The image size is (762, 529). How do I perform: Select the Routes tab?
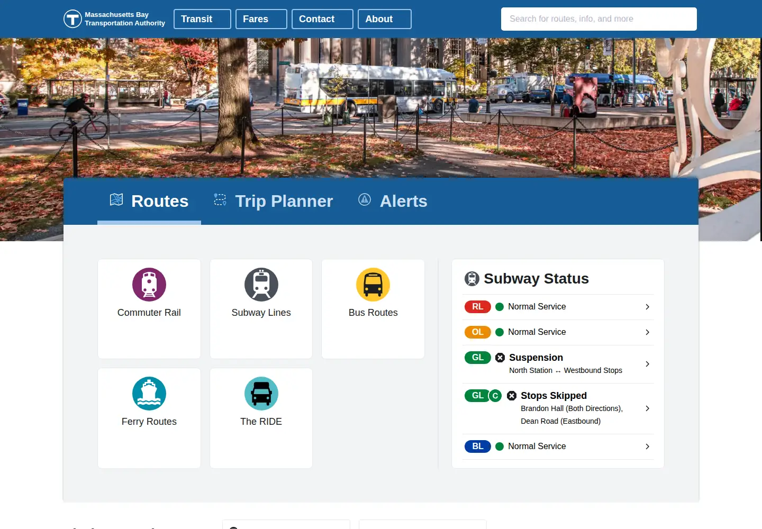click(x=149, y=201)
